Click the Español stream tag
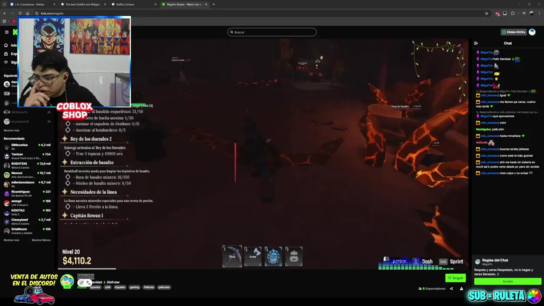544x306 pixels. pos(120,287)
